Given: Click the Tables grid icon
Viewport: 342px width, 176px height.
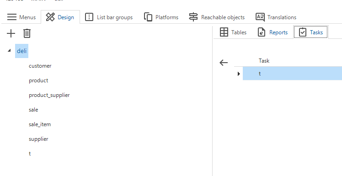Looking at the screenshot, I should [x=224, y=32].
